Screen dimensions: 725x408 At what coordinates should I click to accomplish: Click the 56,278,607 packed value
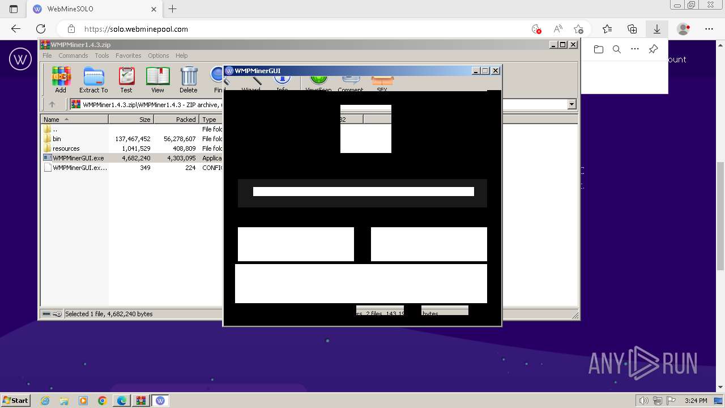[x=180, y=138]
